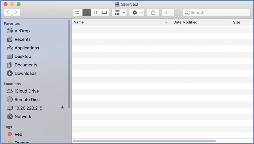
Task: Click the Tags section header
Action: [8, 127]
